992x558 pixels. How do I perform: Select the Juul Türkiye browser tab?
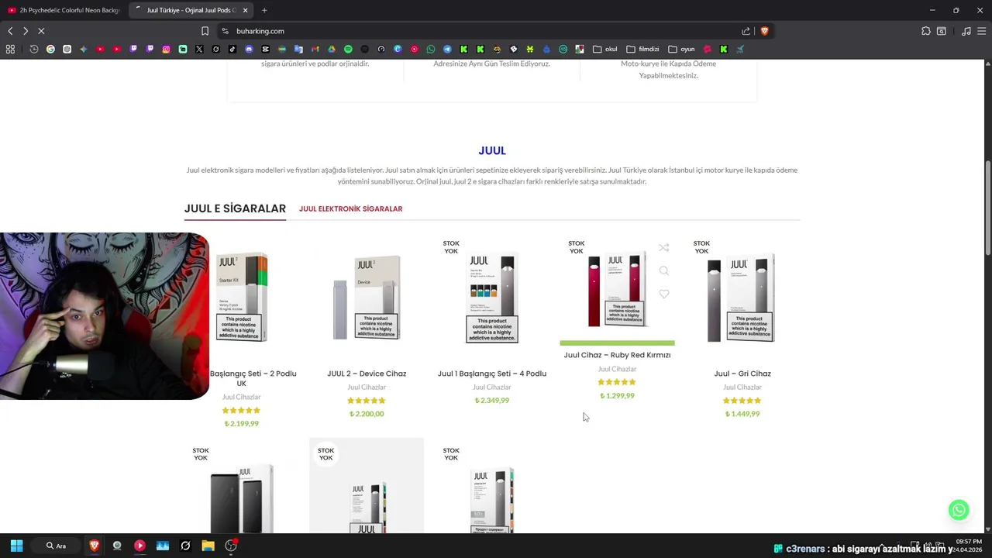tap(190, 10)
